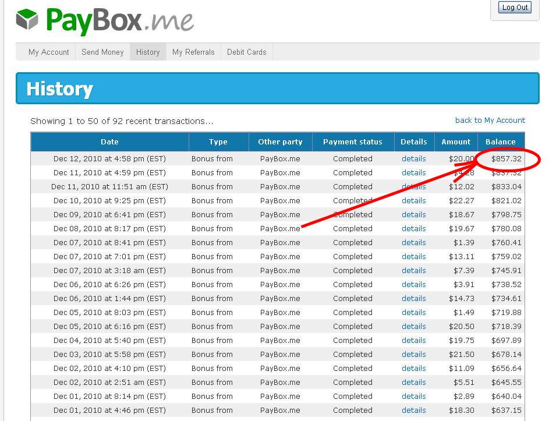This screenshot has height=421, width=549.
Task: Switch to the Send Money tab
Action: (x=102, y=52)
